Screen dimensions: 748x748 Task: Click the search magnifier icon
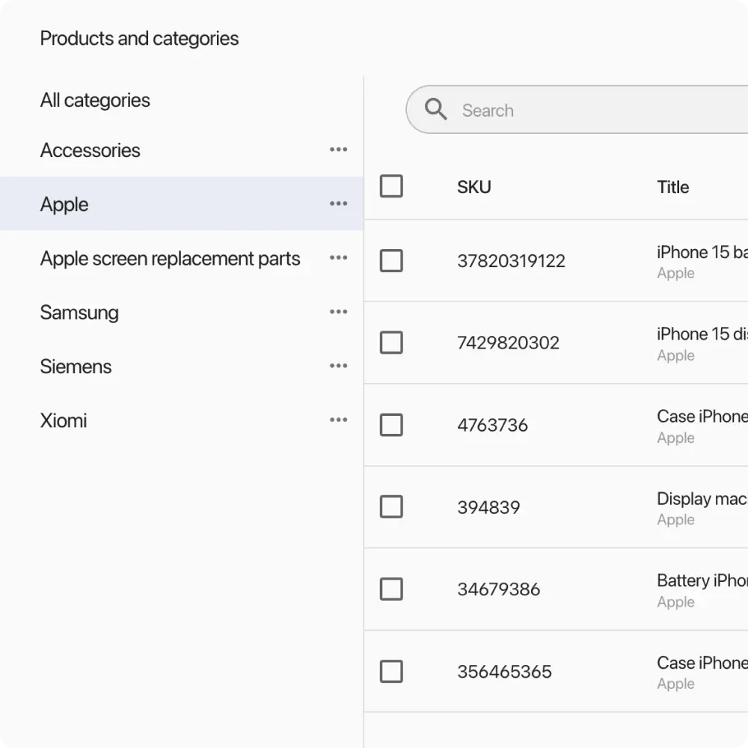pyautogui.click(x=435, y=109)
